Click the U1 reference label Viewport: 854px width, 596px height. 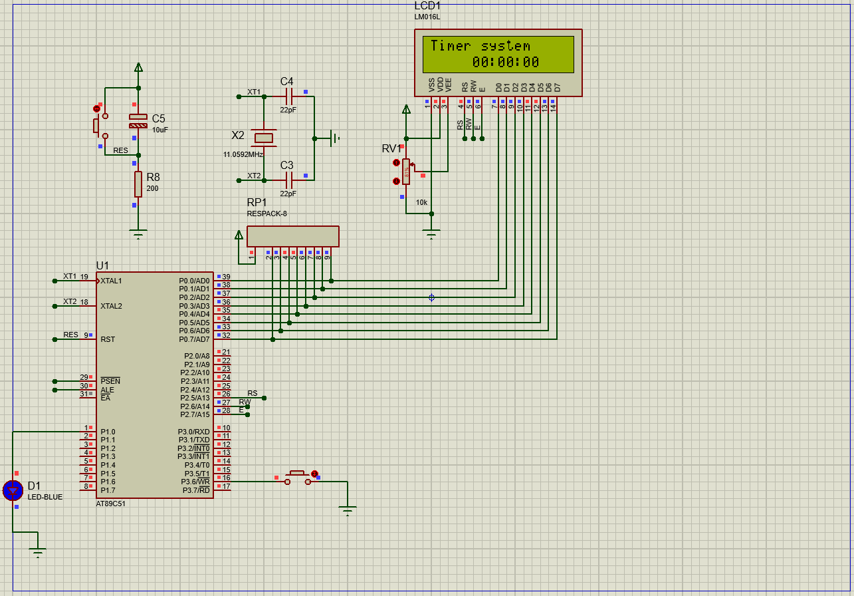click(102, 265)
